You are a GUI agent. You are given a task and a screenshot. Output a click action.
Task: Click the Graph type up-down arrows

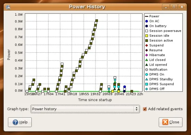(136, 109)
